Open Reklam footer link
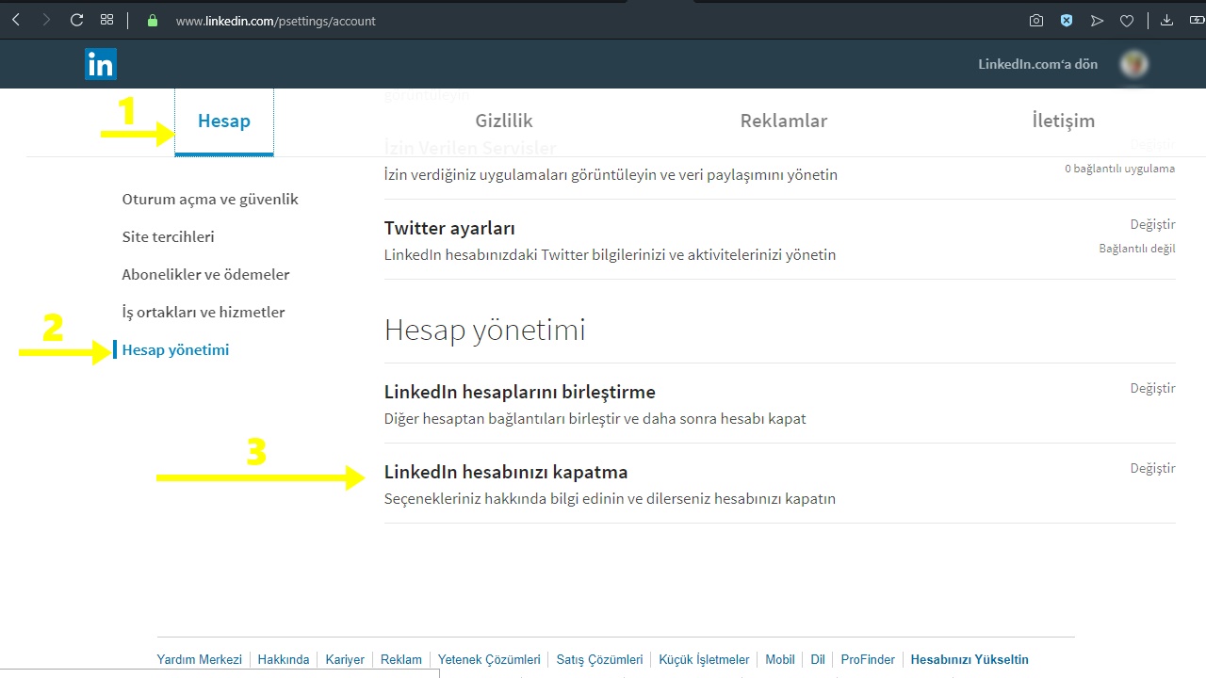This screenshot has width=1206, height=678. pos(401,659)
